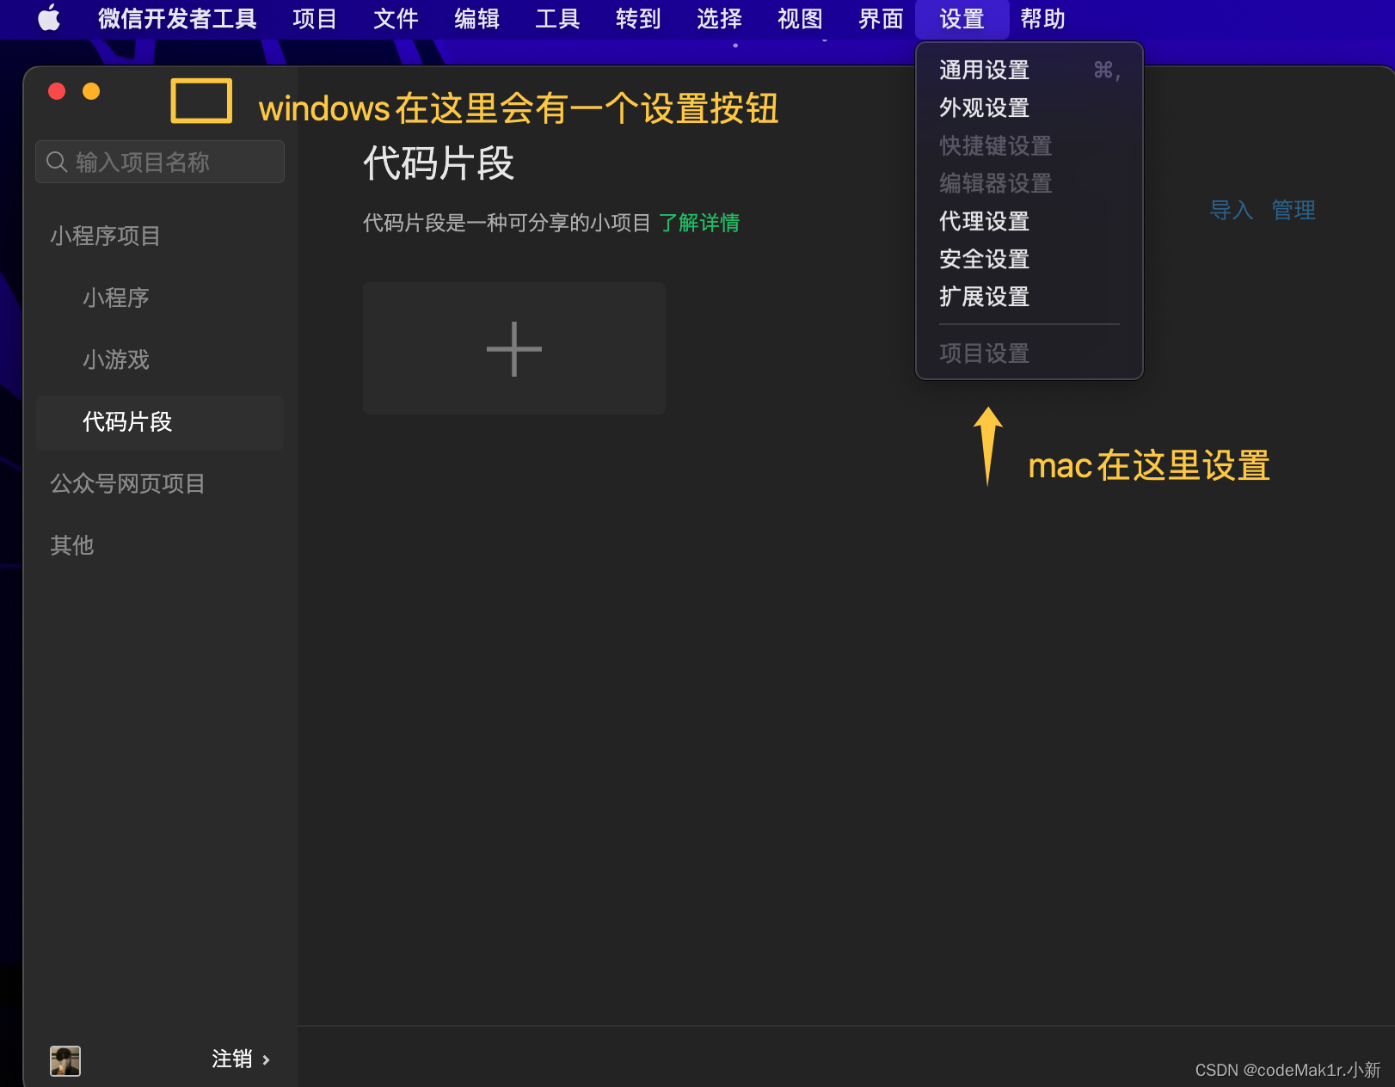Click the search magnifier icon

(x=57, y=162)
